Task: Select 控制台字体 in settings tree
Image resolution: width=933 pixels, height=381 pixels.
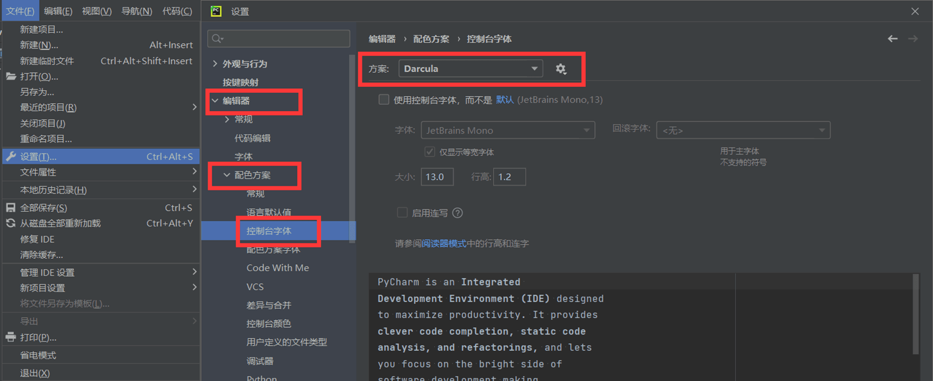Action: [x=269, y=231]
